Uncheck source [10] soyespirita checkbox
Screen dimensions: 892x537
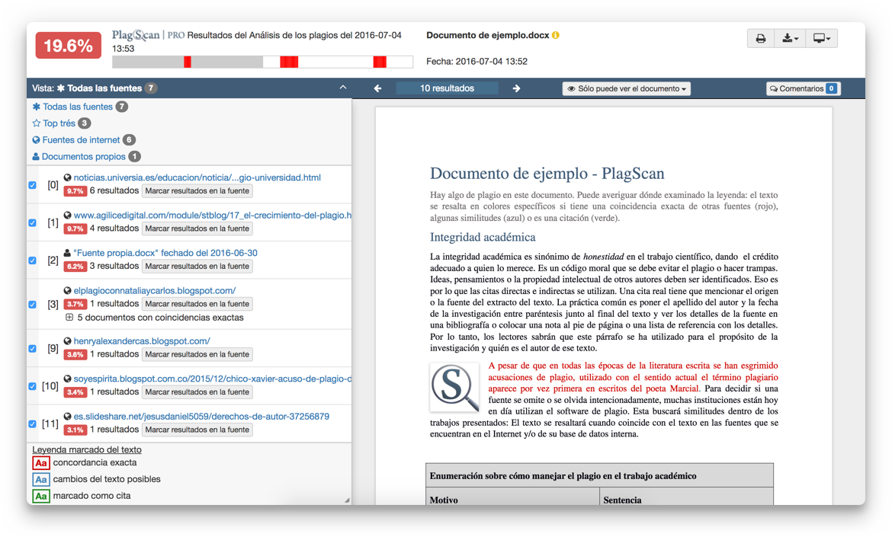[33, 386]
